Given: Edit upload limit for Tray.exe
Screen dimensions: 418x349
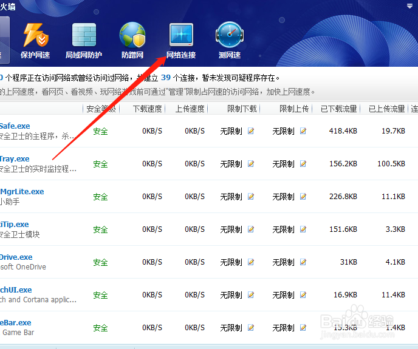Looking at the screenshot, I should point(303,164).
